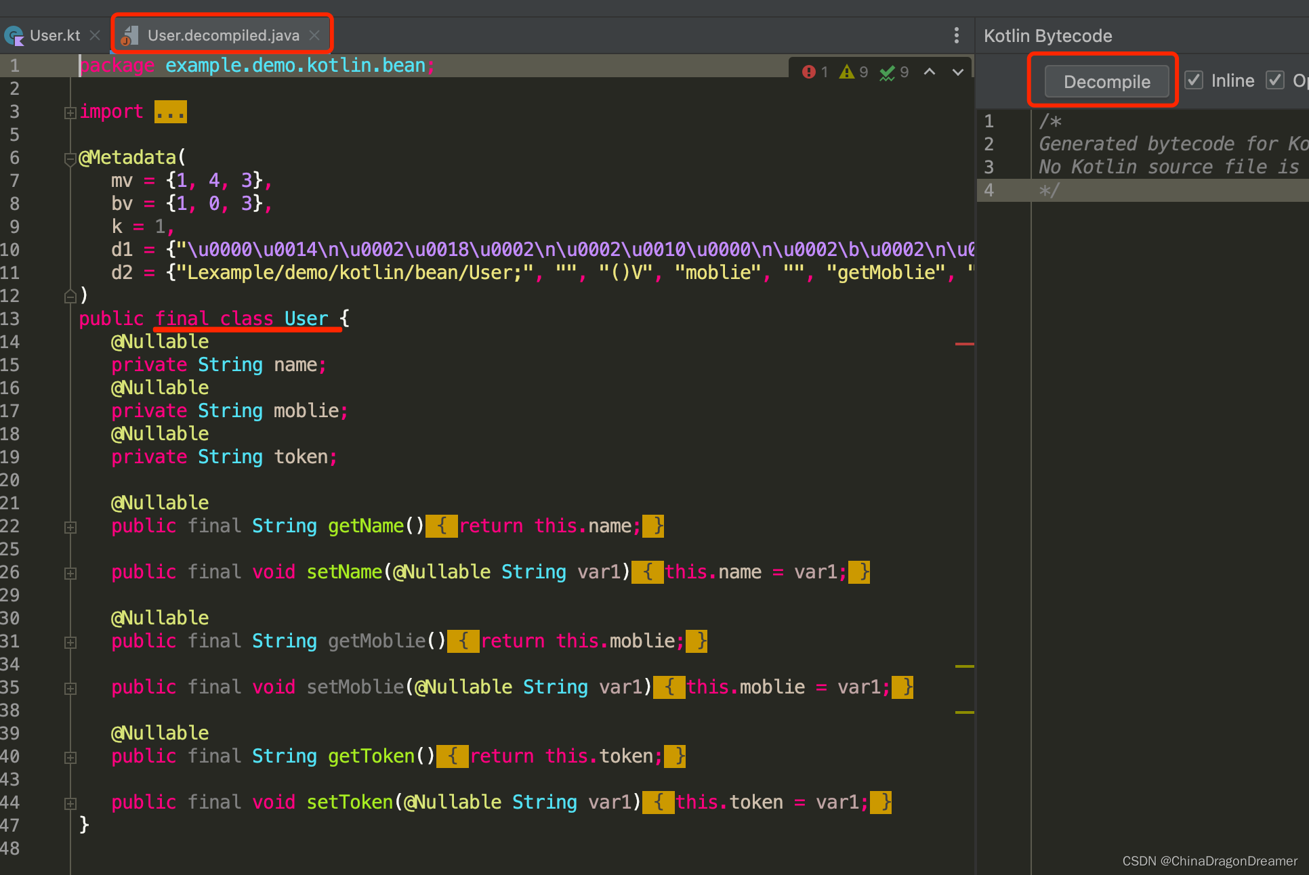Close the User.kt tab

coord(95,35)
